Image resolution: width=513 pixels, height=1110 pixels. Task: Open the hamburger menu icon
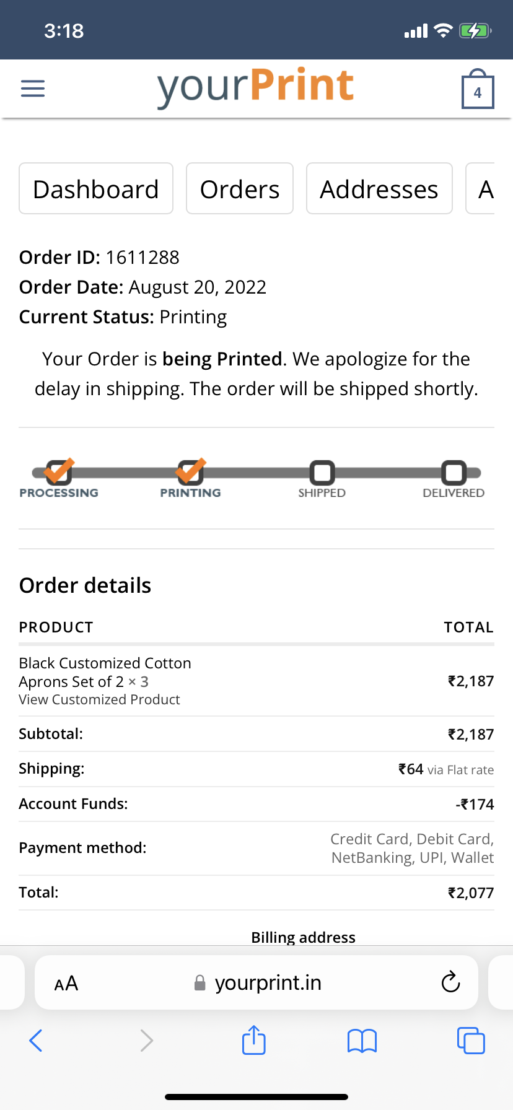(x=33, y=89)
